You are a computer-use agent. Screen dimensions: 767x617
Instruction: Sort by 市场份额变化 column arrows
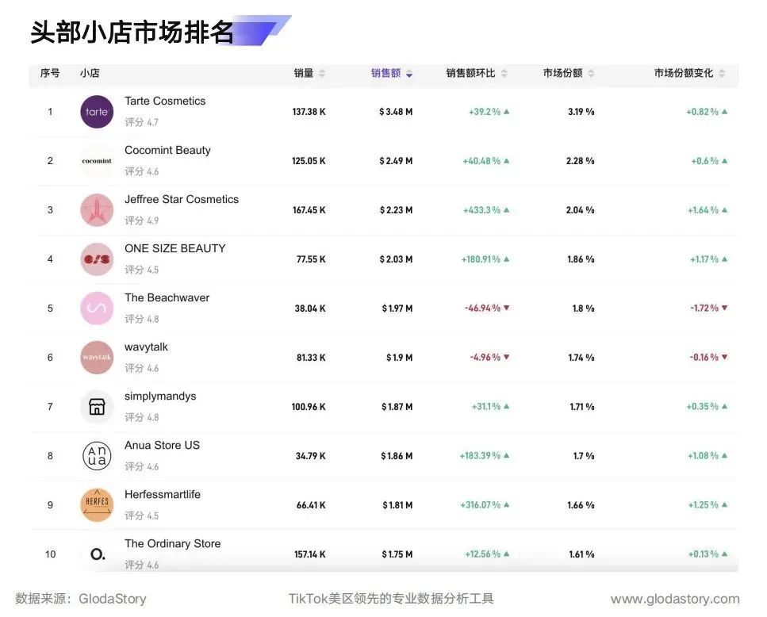[722, 73]
